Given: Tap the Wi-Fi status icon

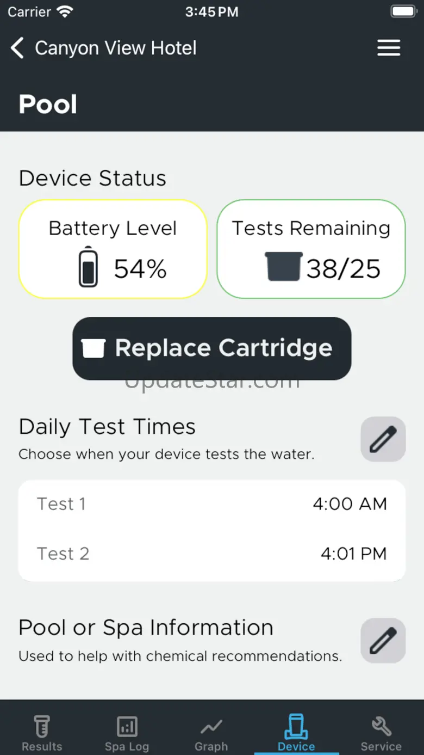Looking at the screenshot, I should point(65,12).
